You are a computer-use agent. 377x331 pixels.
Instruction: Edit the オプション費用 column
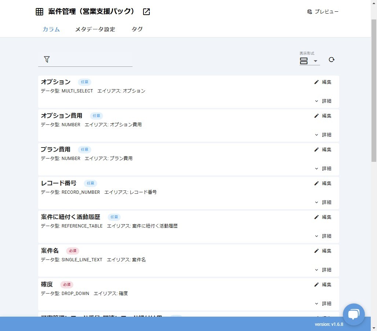[x=323, y=116]
